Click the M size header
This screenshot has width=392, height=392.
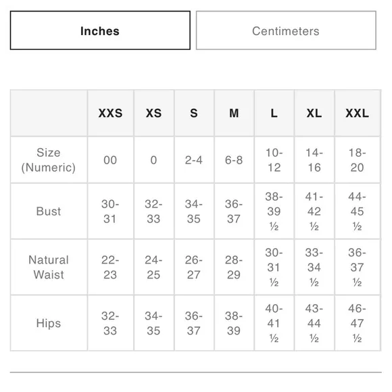click(234, 114)
